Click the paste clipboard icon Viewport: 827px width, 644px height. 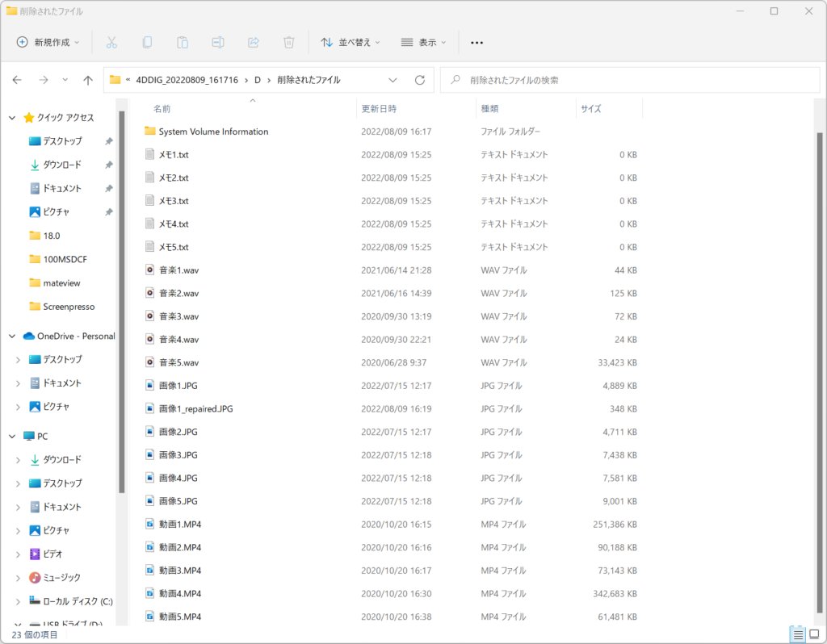click(x=183, y=42)
